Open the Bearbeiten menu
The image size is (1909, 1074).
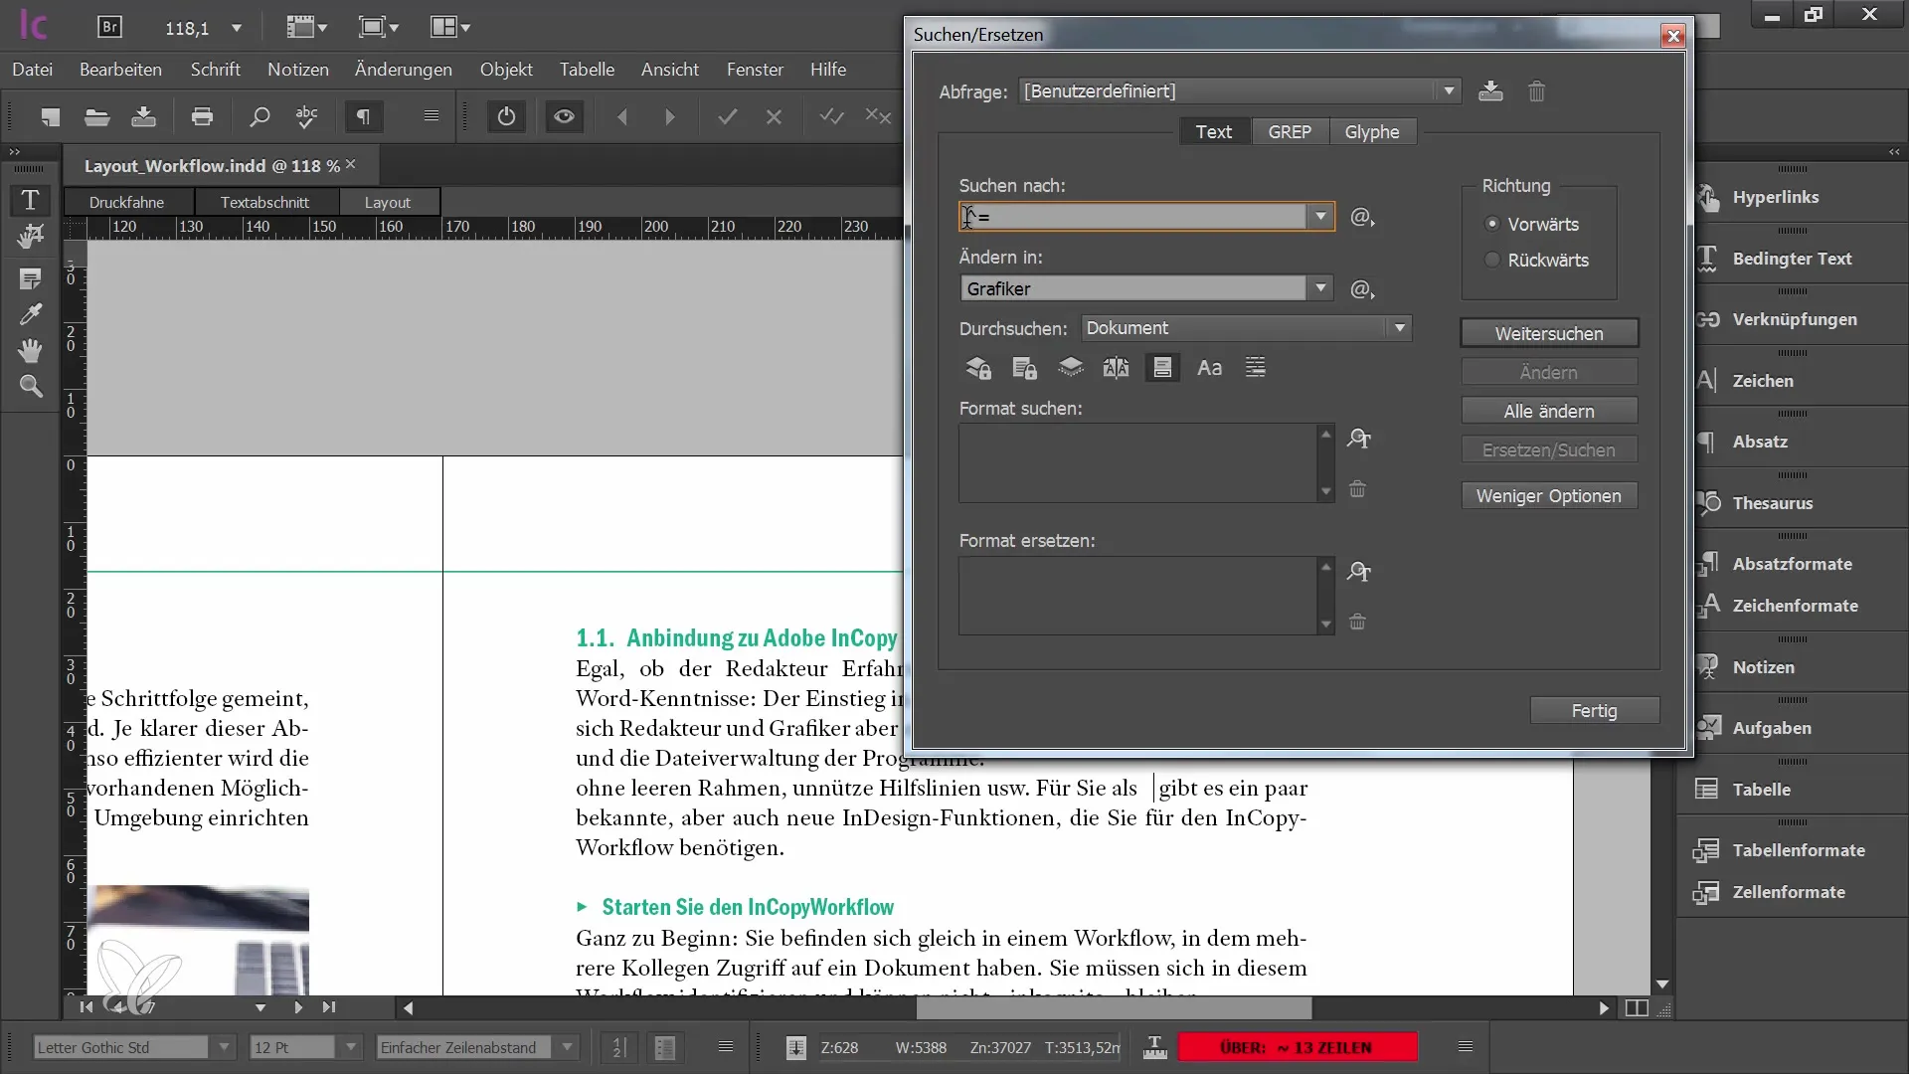point(119,69)
